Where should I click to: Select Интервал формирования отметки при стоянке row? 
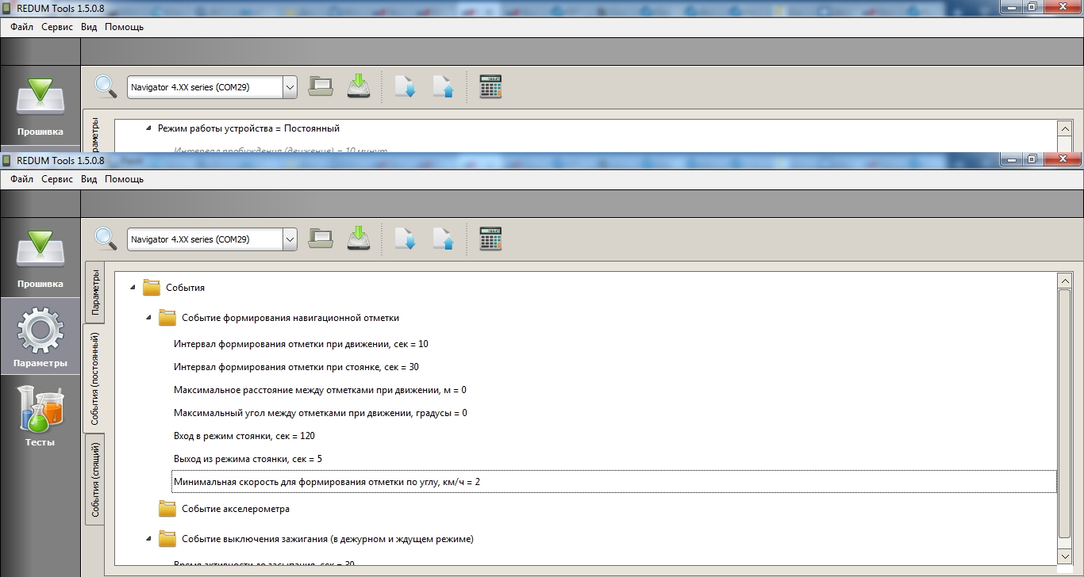(295, 367)
